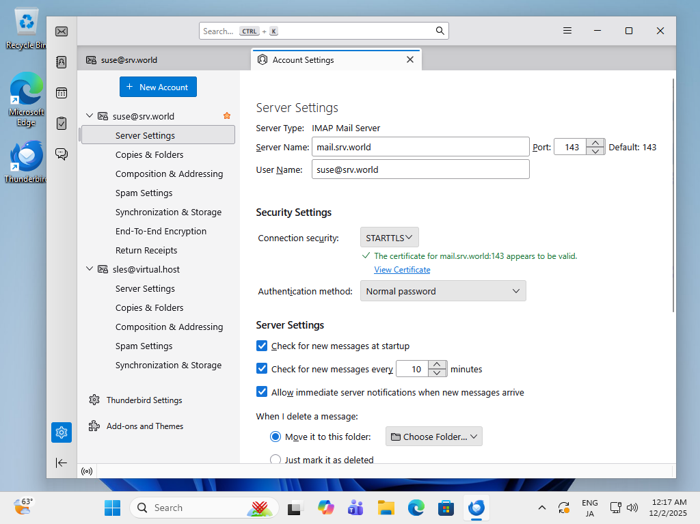
Task: Open the View Certificate link
Action: click(x=402, y=270)
